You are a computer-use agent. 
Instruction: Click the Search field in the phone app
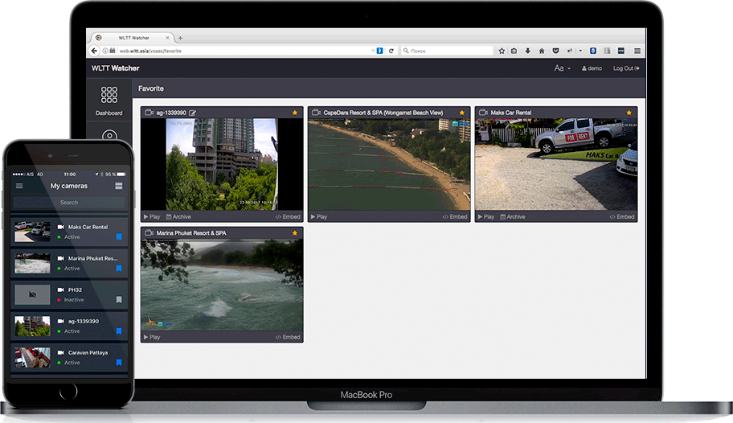coord(69,203)
